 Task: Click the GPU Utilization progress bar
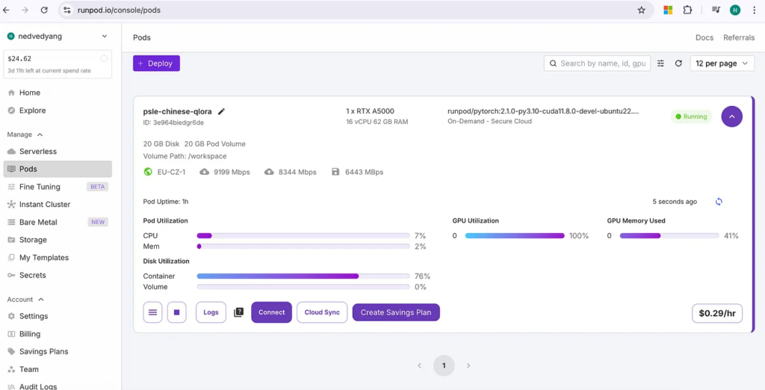515,236
